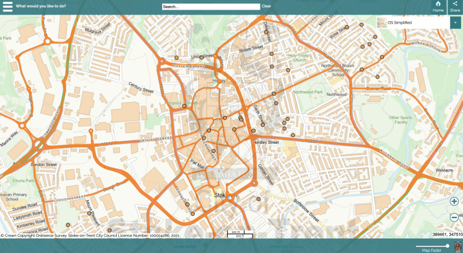Click the orange marker on Rose Street
Screen dimensions: 463x253
[x=346, y=28]
